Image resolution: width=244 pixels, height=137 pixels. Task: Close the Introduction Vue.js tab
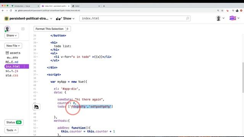(38, 6)
